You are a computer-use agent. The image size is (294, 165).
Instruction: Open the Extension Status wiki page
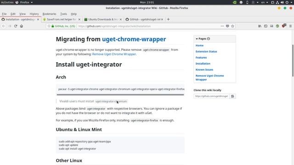[206, 51]
